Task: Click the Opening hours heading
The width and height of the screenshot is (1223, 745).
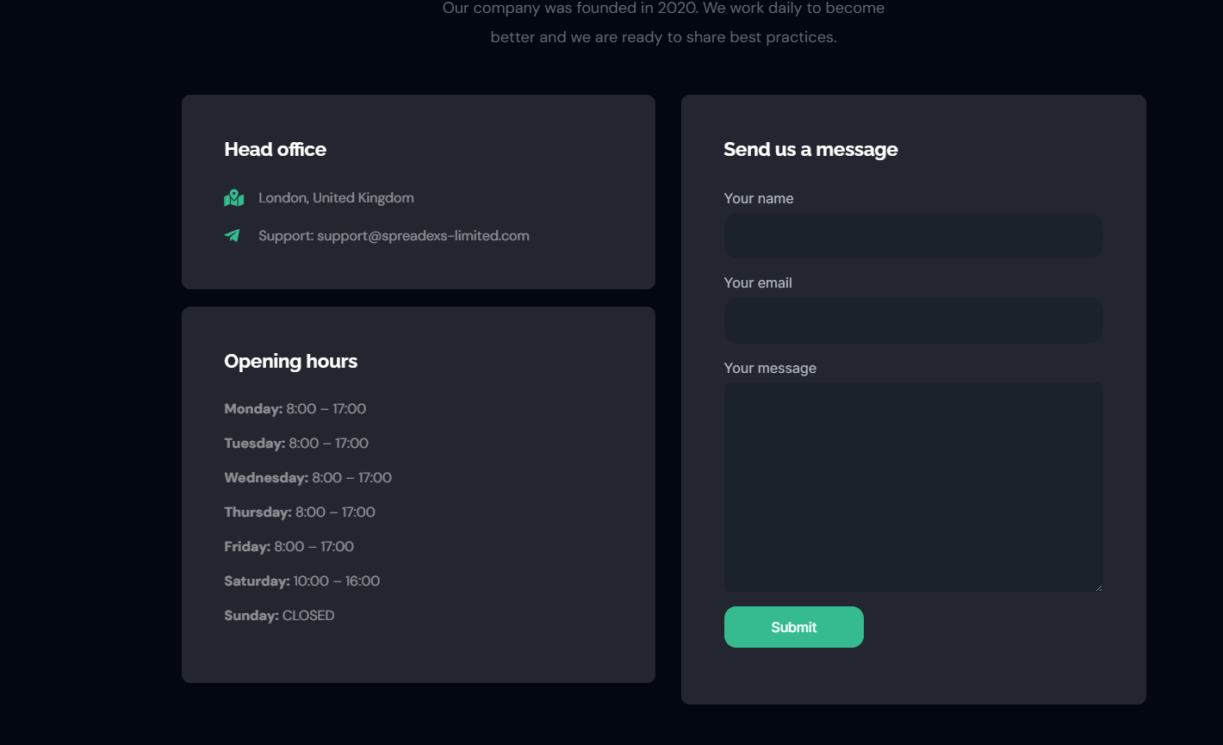Action: [290, 362]
